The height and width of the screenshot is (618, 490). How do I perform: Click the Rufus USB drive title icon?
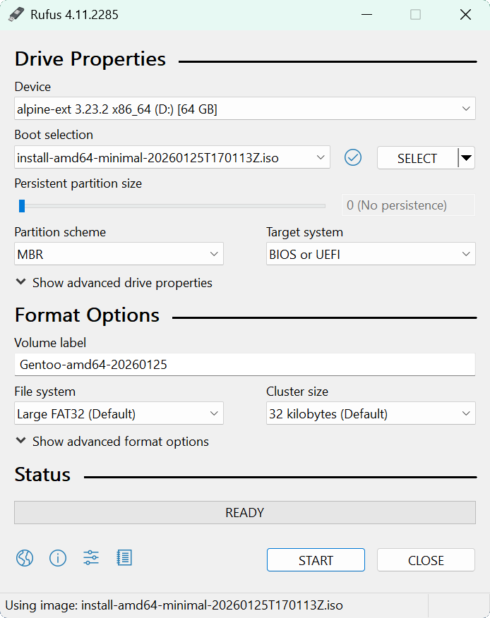coord(16,15)
